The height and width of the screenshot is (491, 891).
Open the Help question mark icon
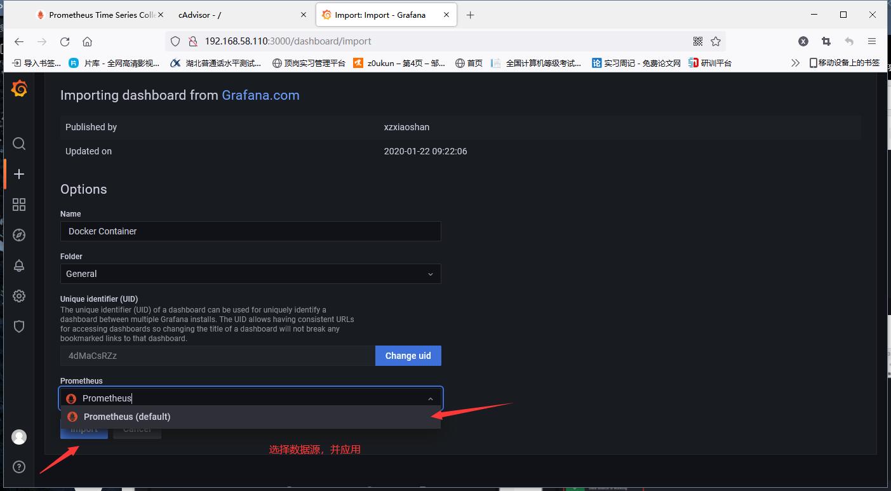click(19, 467)
